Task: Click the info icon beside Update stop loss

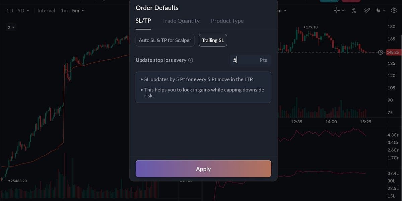Action: coord(191,60)
